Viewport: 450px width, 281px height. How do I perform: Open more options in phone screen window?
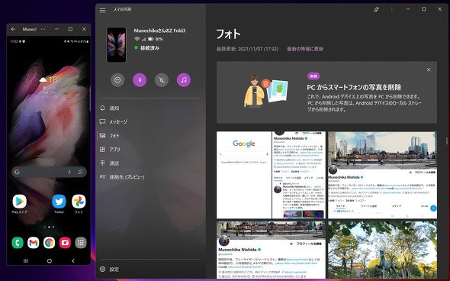(43, 29)
